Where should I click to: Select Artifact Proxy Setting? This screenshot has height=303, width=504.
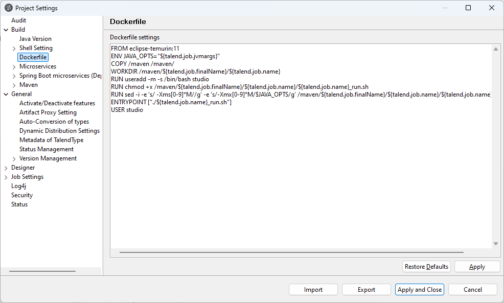point(48,112)
